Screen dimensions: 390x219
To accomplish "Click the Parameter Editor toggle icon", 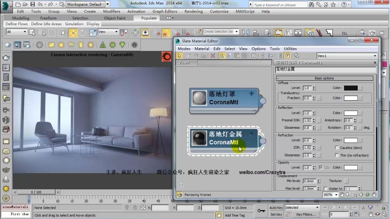I will pyautogui.click(x=287, y=55).
